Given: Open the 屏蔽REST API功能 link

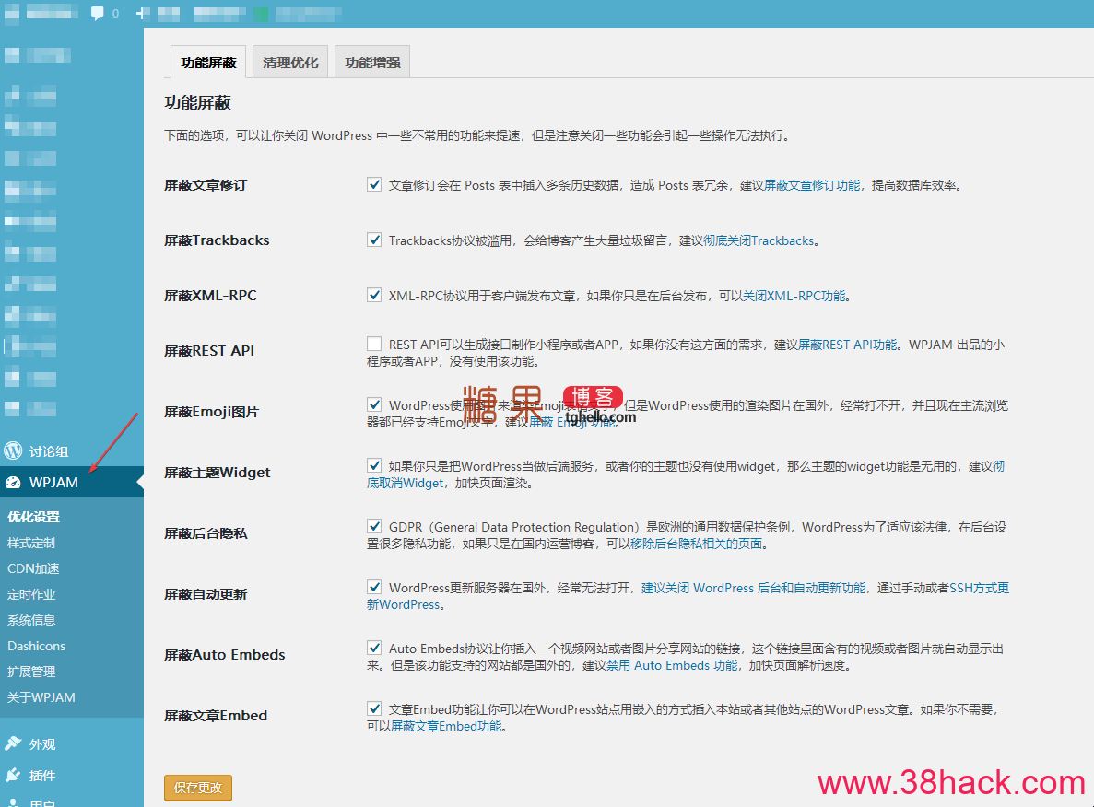Looking at the screenshot, I should (x=848, y=344).
